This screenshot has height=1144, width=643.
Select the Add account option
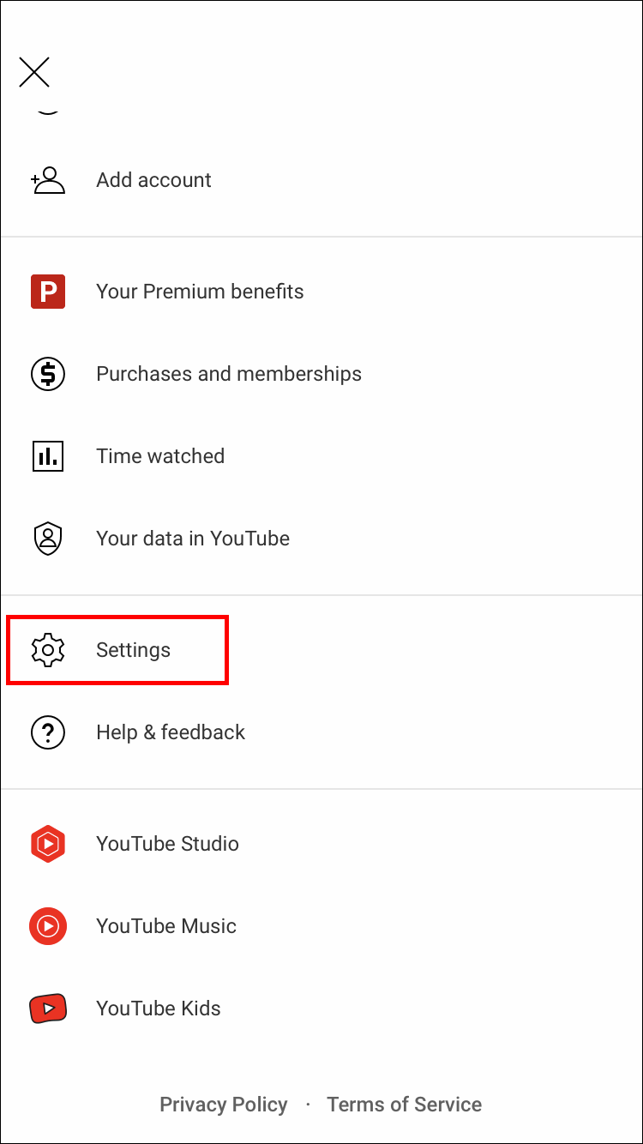154,180
